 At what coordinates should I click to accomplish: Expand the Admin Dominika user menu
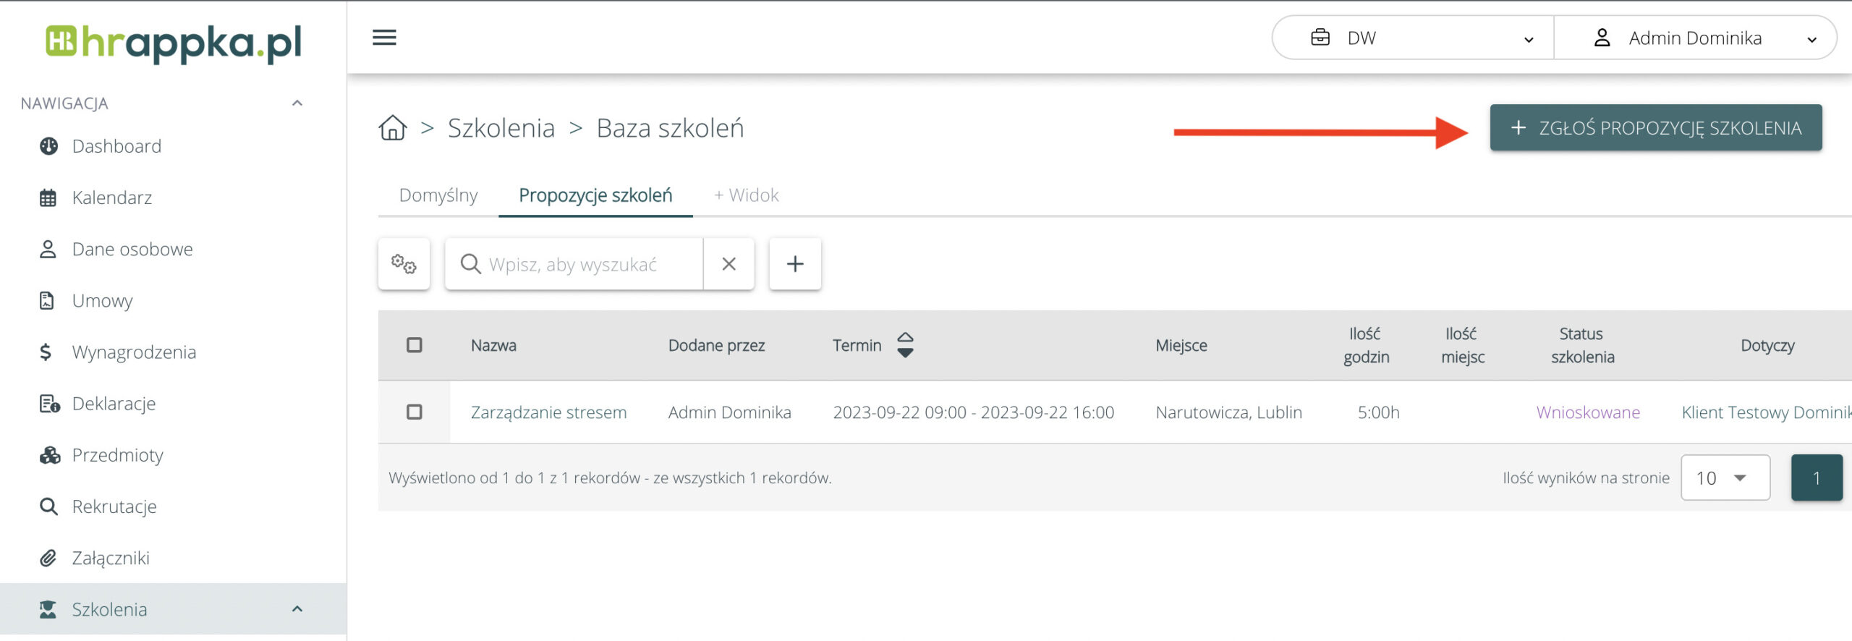click(1694, 38)
